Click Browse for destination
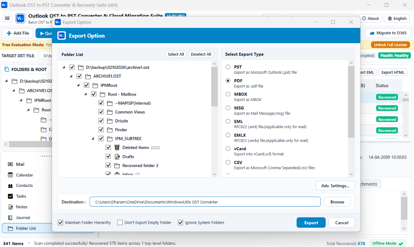 [x=337, y=202]
